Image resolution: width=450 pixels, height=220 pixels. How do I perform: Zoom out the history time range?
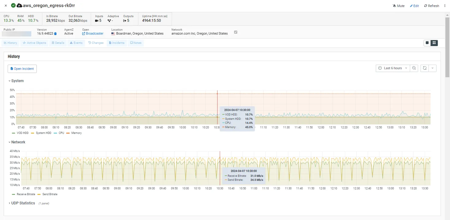click(414, 68)
